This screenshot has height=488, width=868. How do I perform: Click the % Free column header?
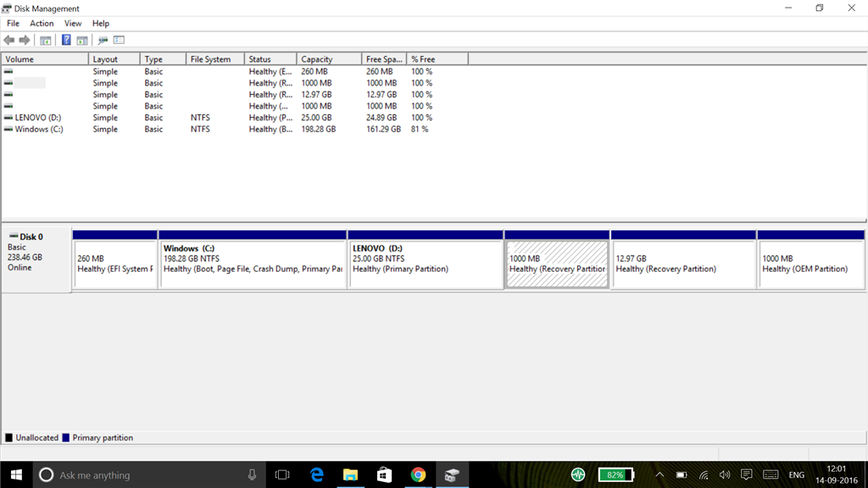pos(437,59)
